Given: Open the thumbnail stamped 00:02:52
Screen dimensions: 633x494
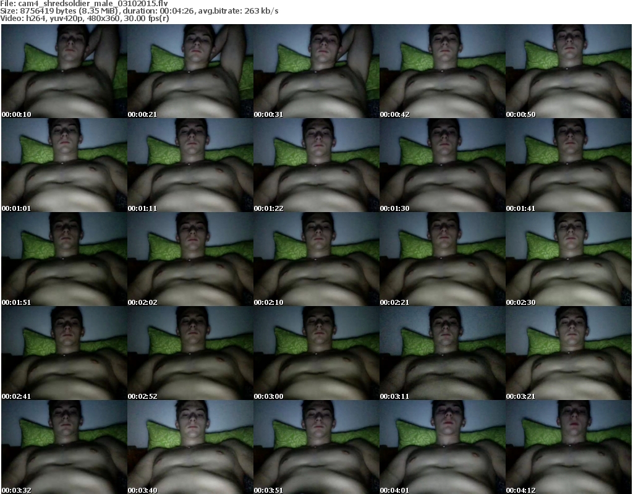Looking at the screenshot, I should pyautogui.click(x=190, y=353).
